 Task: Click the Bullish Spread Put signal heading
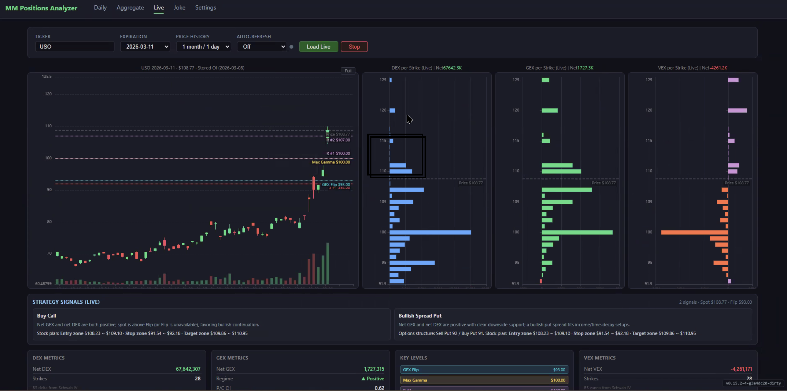point(420,316)
